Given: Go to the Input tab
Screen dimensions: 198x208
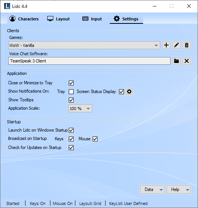Looking at the screenshot, I should [92, 19].
